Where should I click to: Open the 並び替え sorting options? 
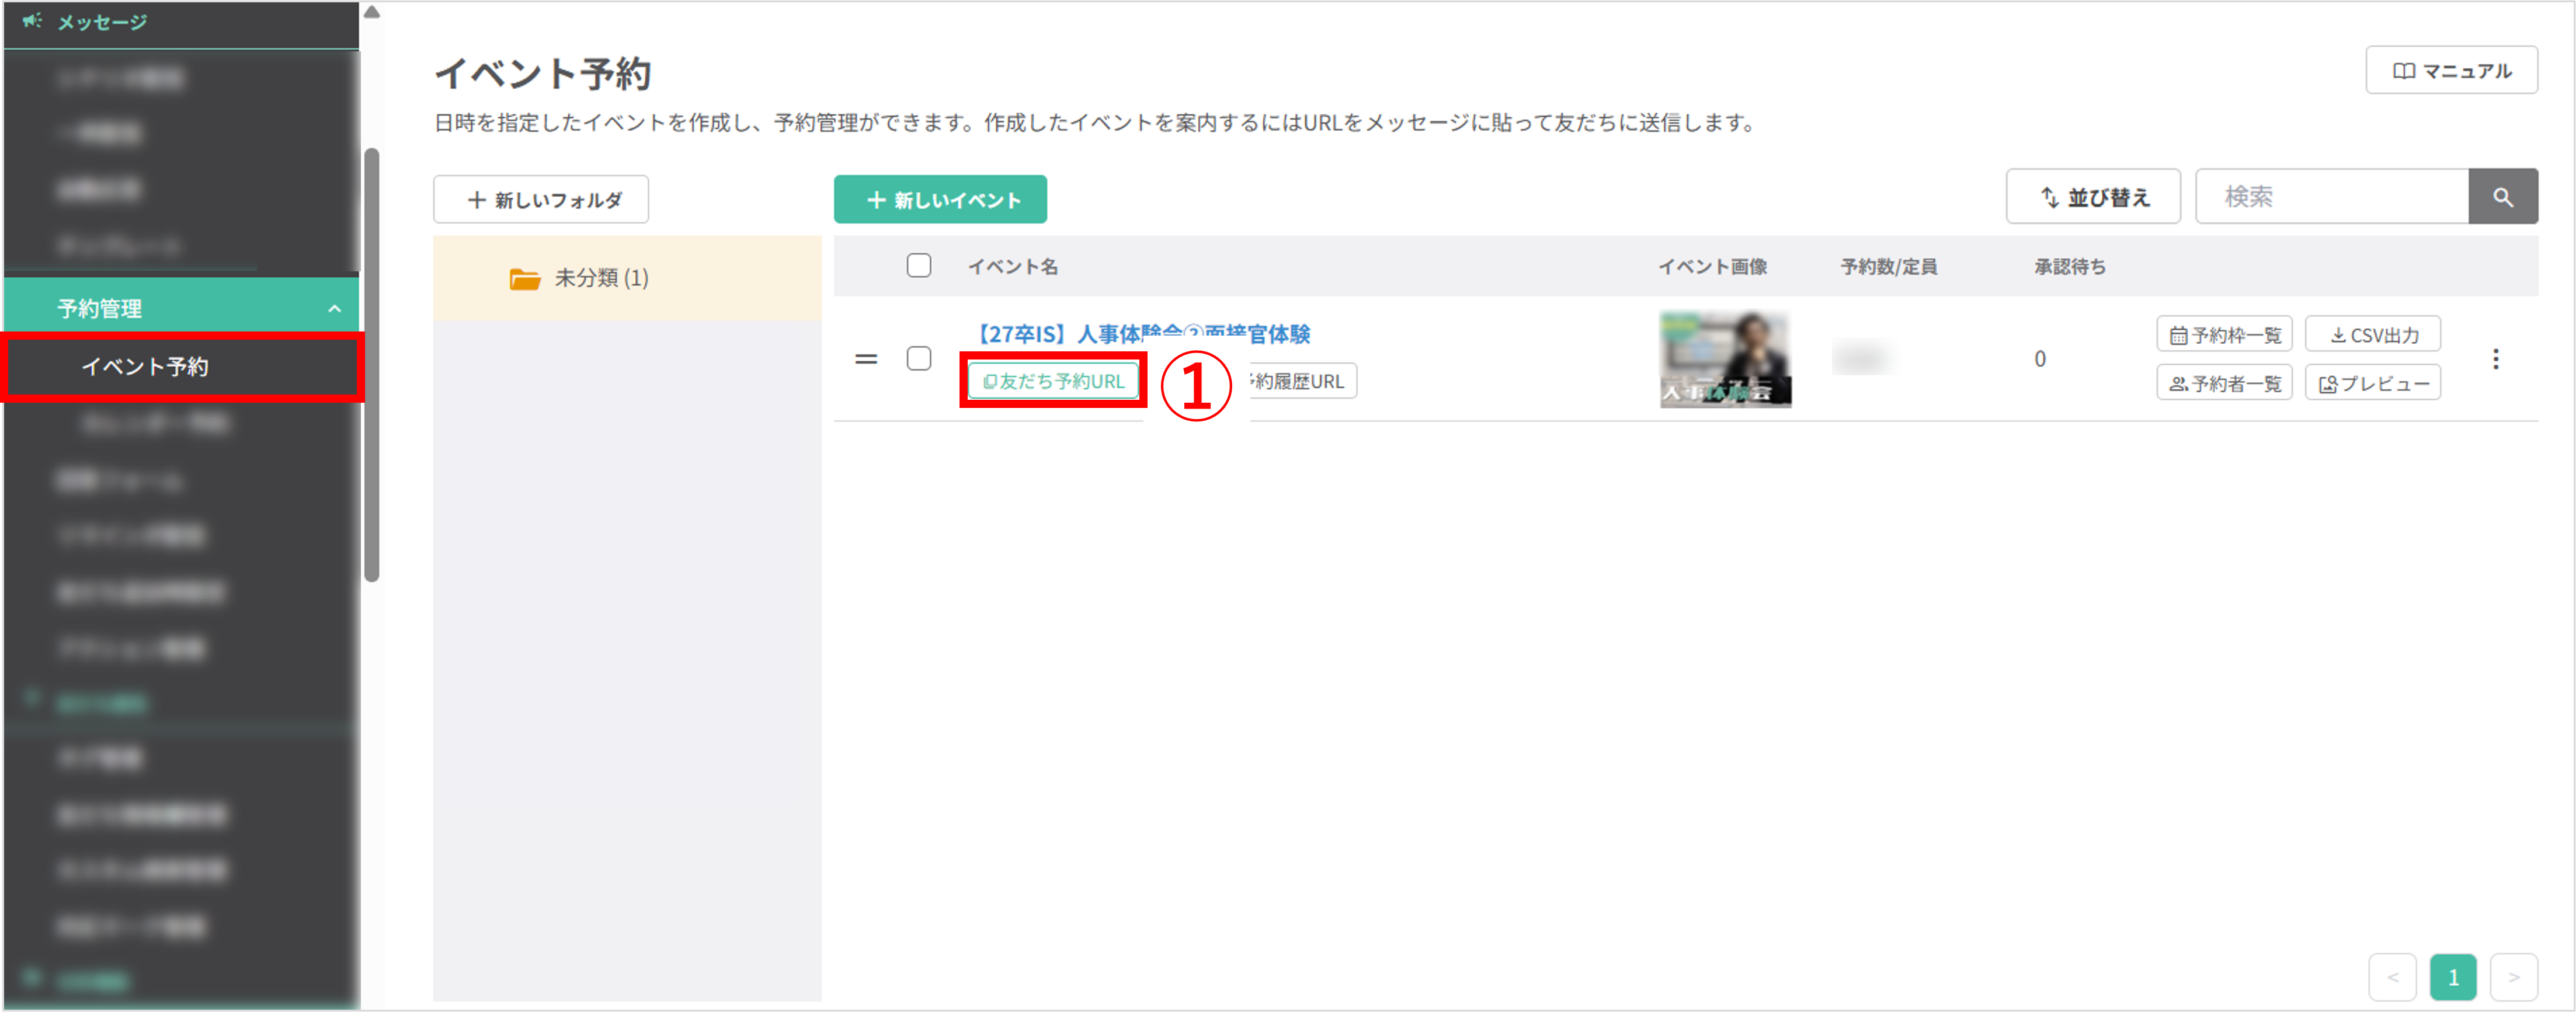pyautogui.click(x=2093, y=196)
